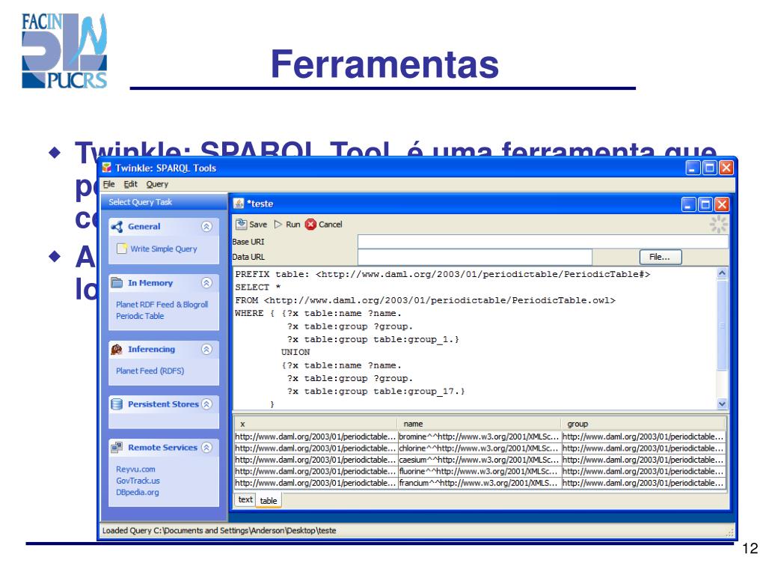Open Write Simple Query task

click(164, 249)
